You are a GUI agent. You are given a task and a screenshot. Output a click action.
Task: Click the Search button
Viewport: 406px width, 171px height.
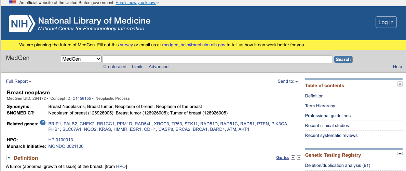[x=343, y=59]
